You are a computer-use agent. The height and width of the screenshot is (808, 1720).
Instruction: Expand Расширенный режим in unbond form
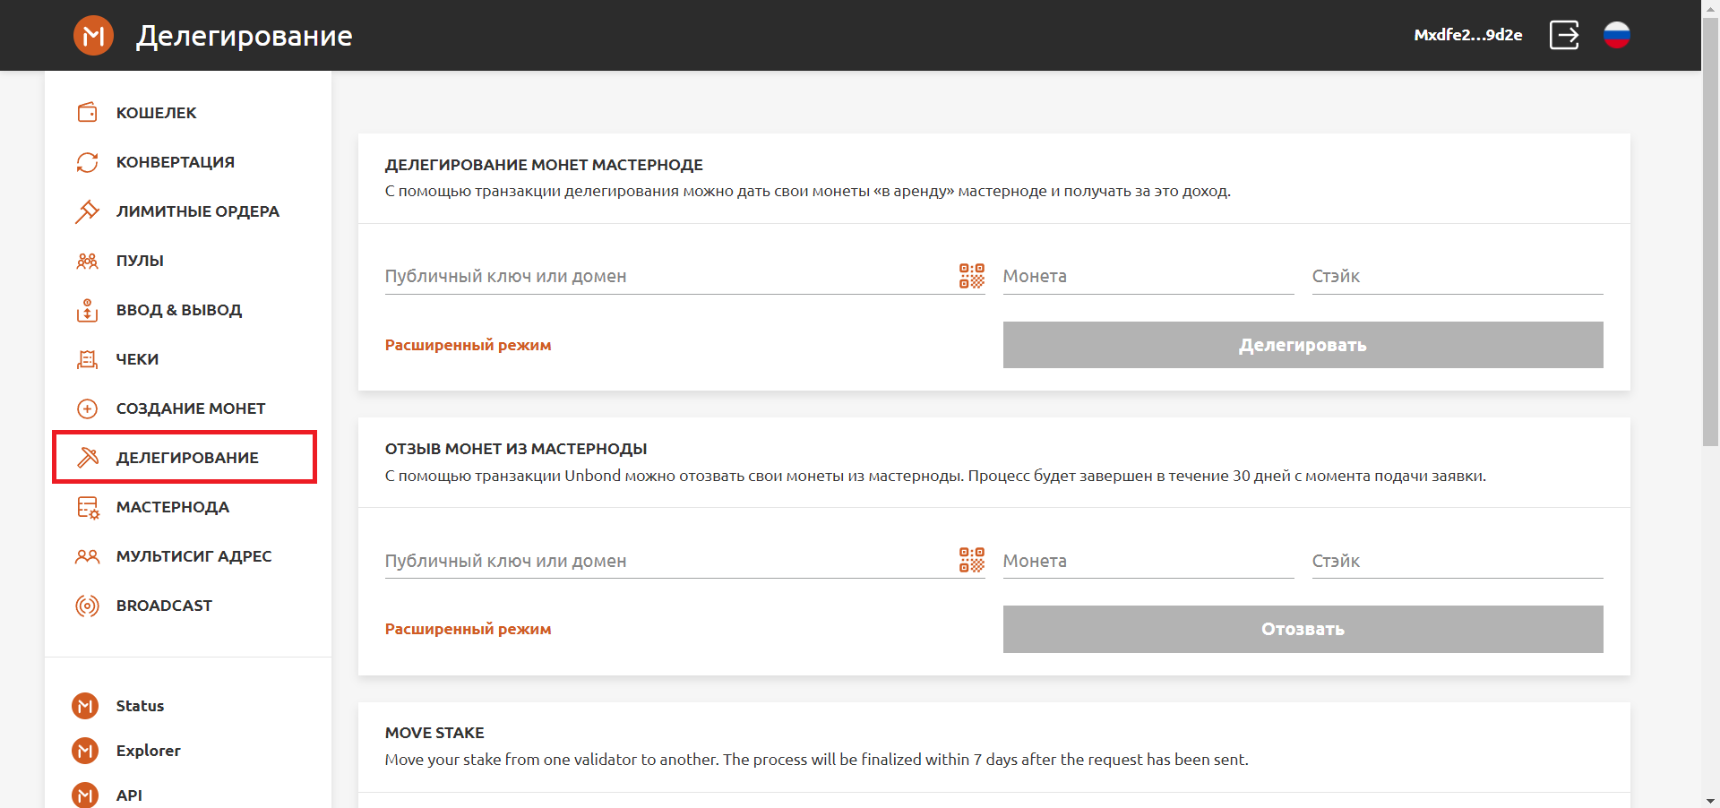point(468,629)
